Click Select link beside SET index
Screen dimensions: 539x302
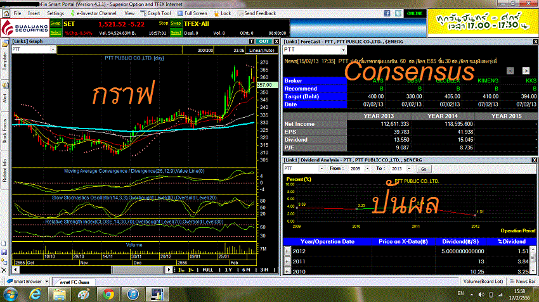point(55,32)
